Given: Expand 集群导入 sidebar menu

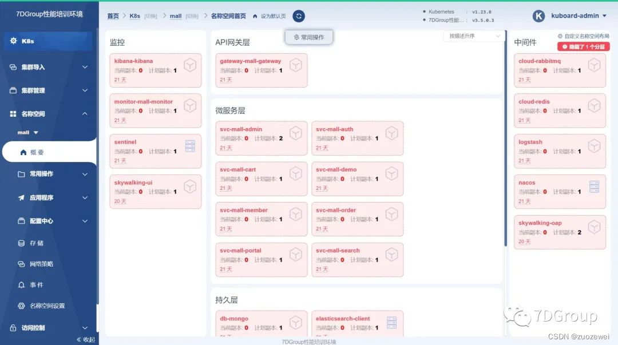Looking at the screenshot, I should coord(49,67).
